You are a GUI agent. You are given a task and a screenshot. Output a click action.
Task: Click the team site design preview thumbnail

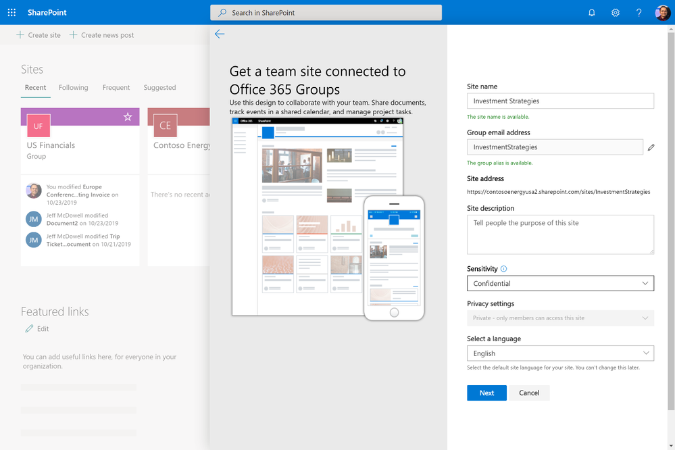click(318, 217)
